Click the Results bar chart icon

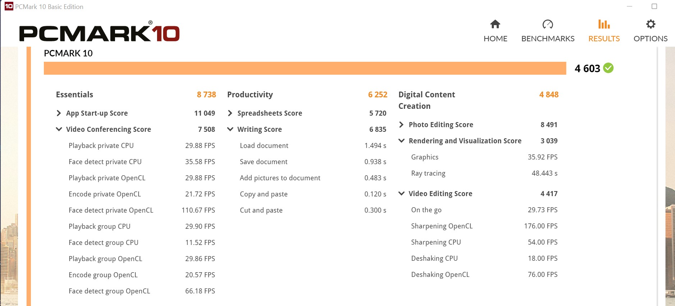[x=604, y=24]
